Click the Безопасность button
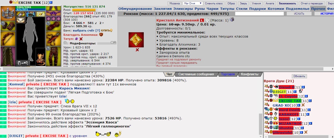The width and height of the screenshot is (334, 138). coord(288,3)
